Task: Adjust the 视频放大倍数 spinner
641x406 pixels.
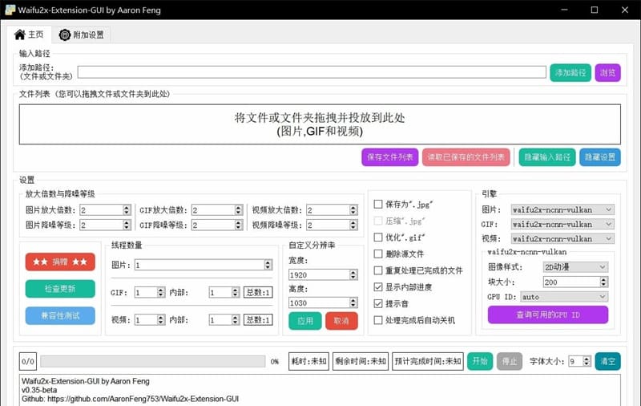Action: [332, 210]
